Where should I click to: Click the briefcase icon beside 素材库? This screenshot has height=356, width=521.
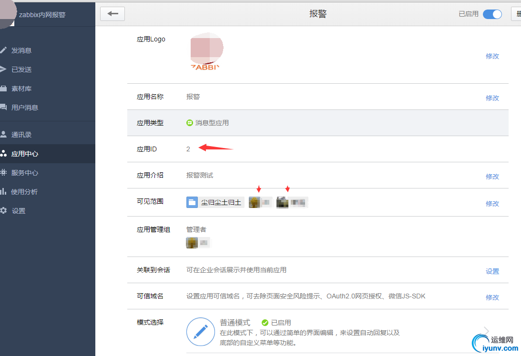click(x=3, y=88)
